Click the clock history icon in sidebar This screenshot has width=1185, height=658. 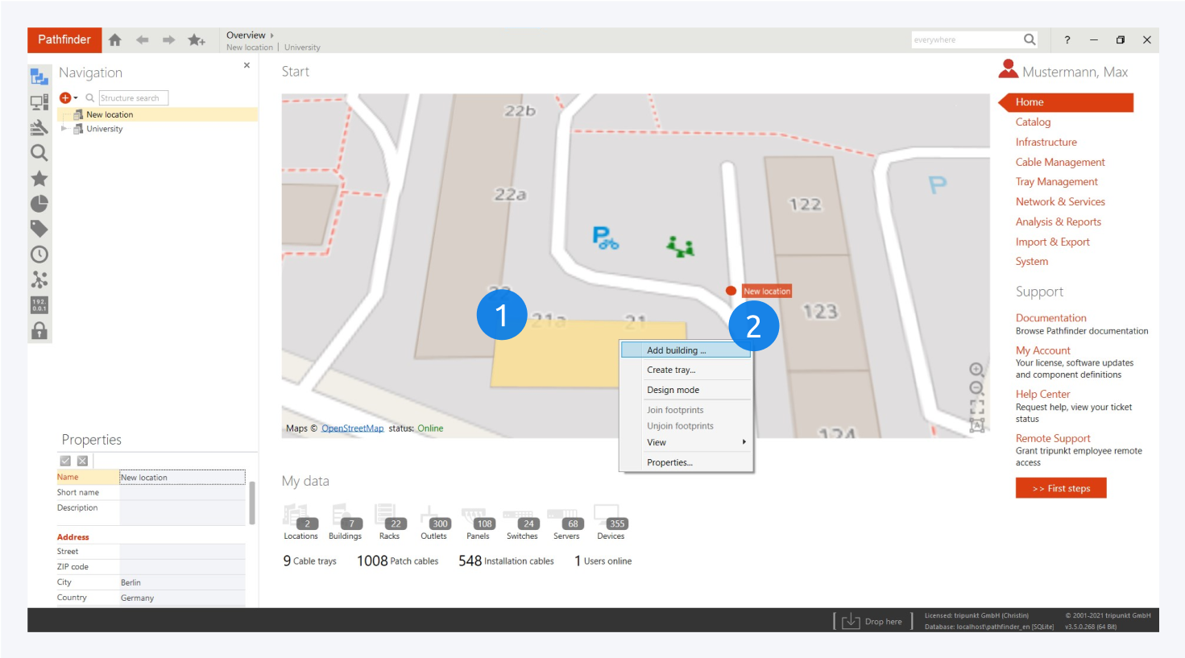[x=39, y=255]
